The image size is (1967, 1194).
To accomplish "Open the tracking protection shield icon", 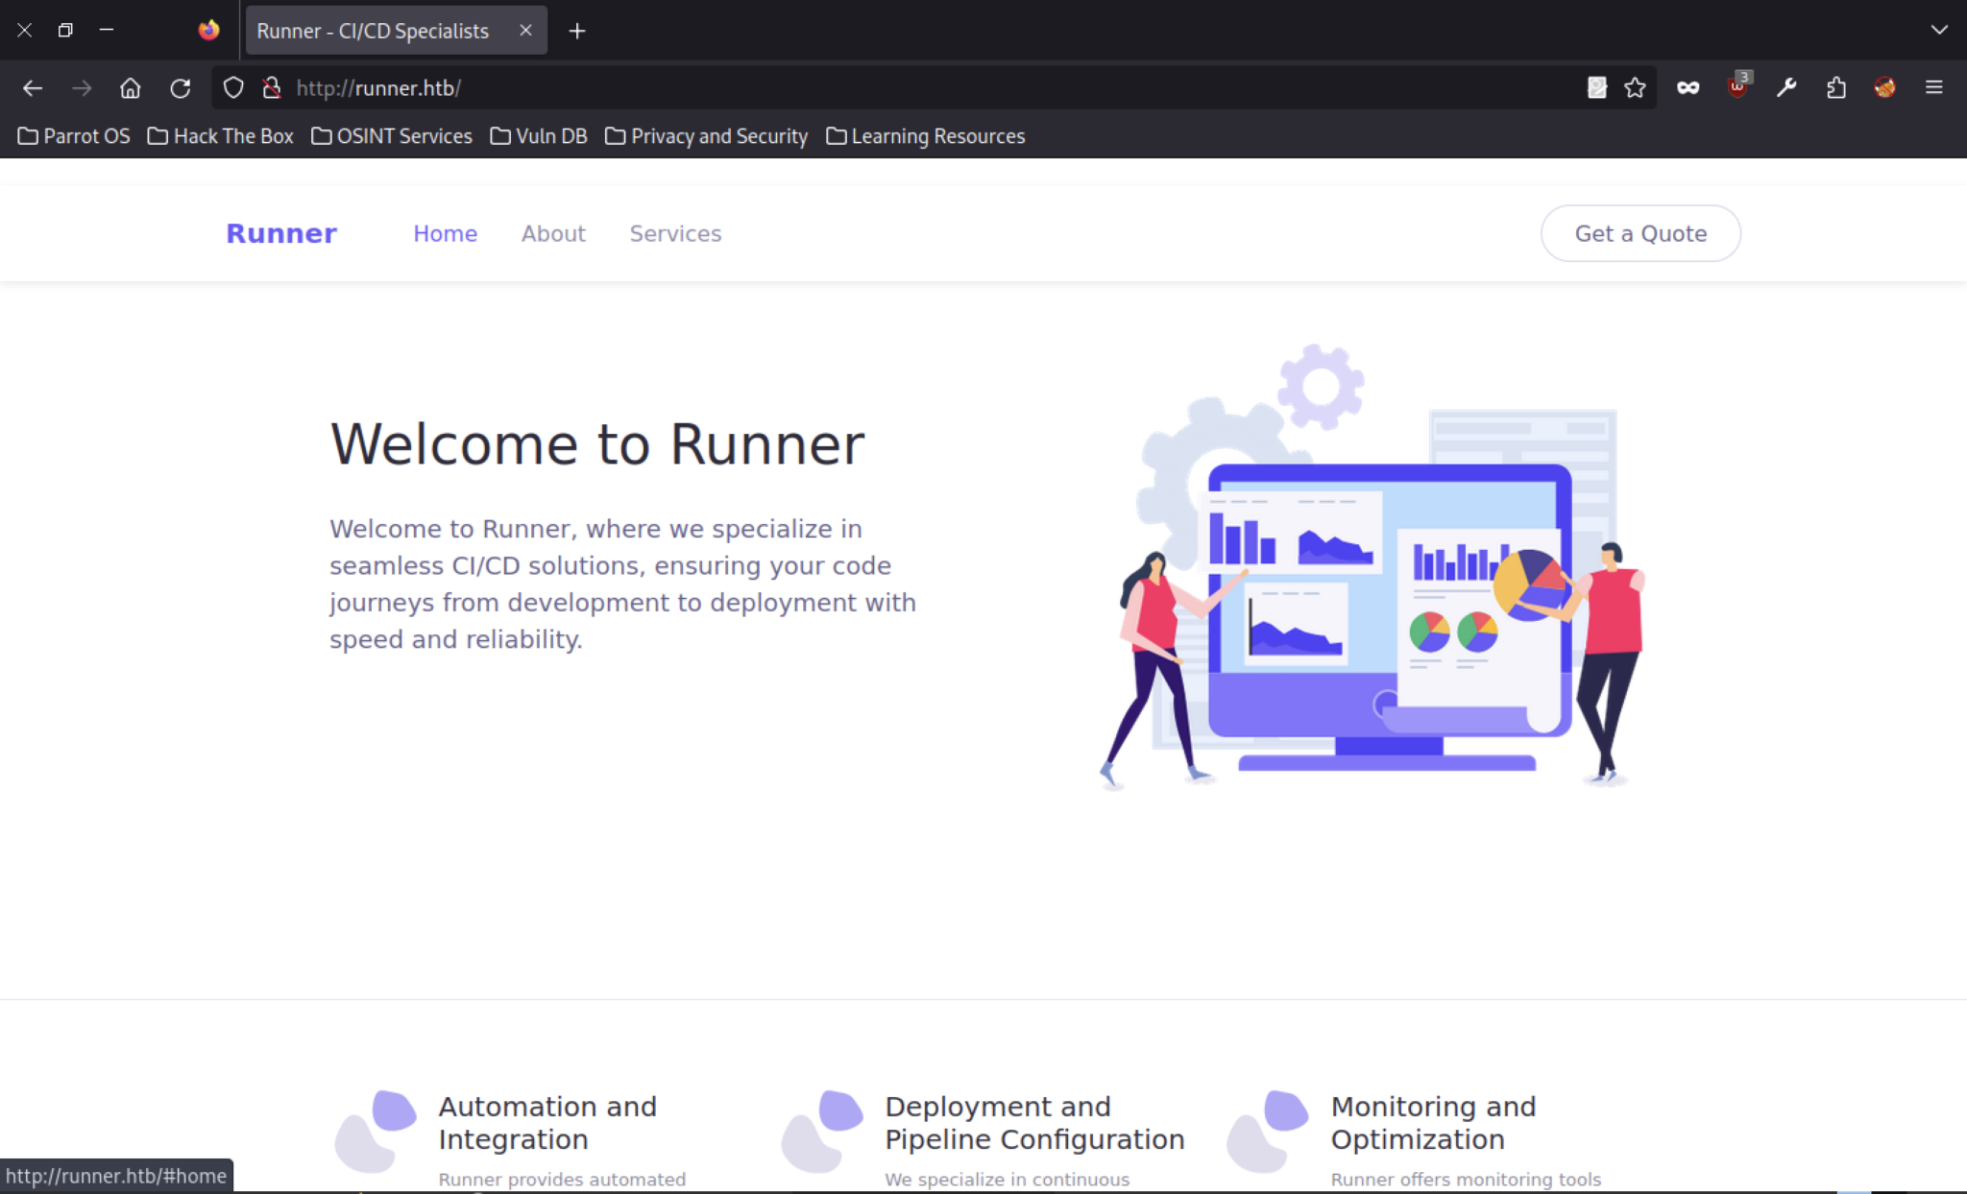I will click(x=233, y=88).
